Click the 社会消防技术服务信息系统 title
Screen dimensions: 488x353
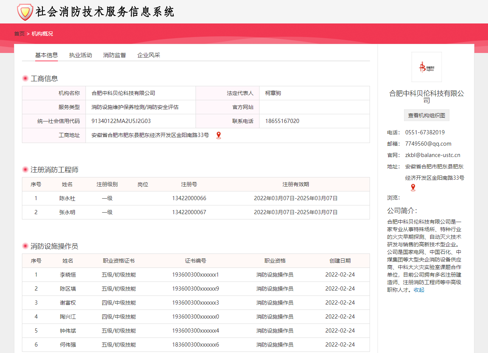point(105,12)
